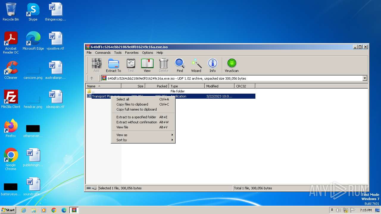Click the Start button
The image size is (381, 214).
click(8, 210)
